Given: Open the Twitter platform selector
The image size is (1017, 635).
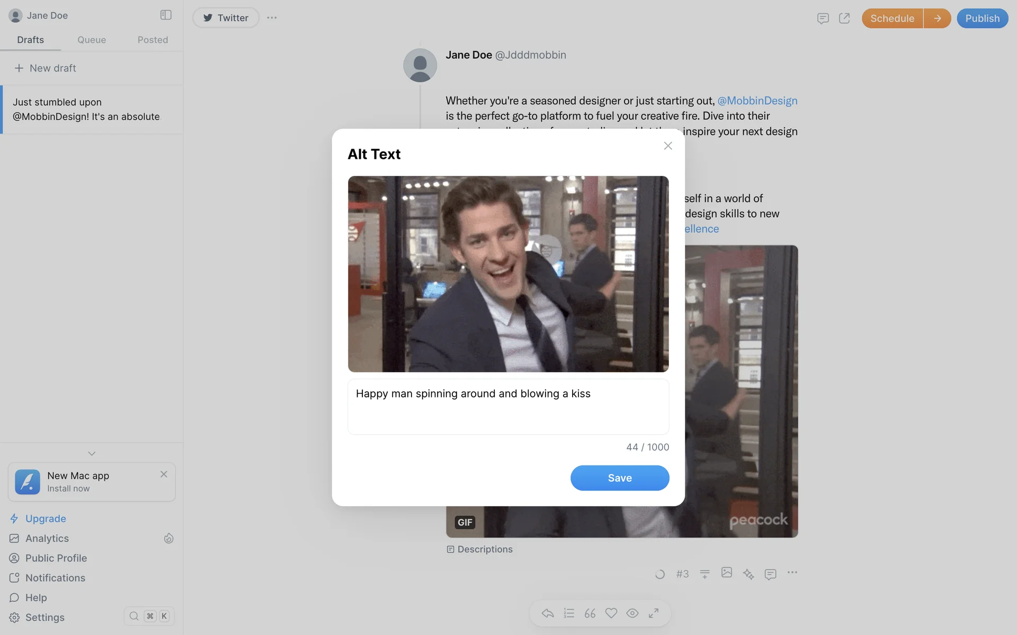Looking at the screenshot, I should 226,18.
